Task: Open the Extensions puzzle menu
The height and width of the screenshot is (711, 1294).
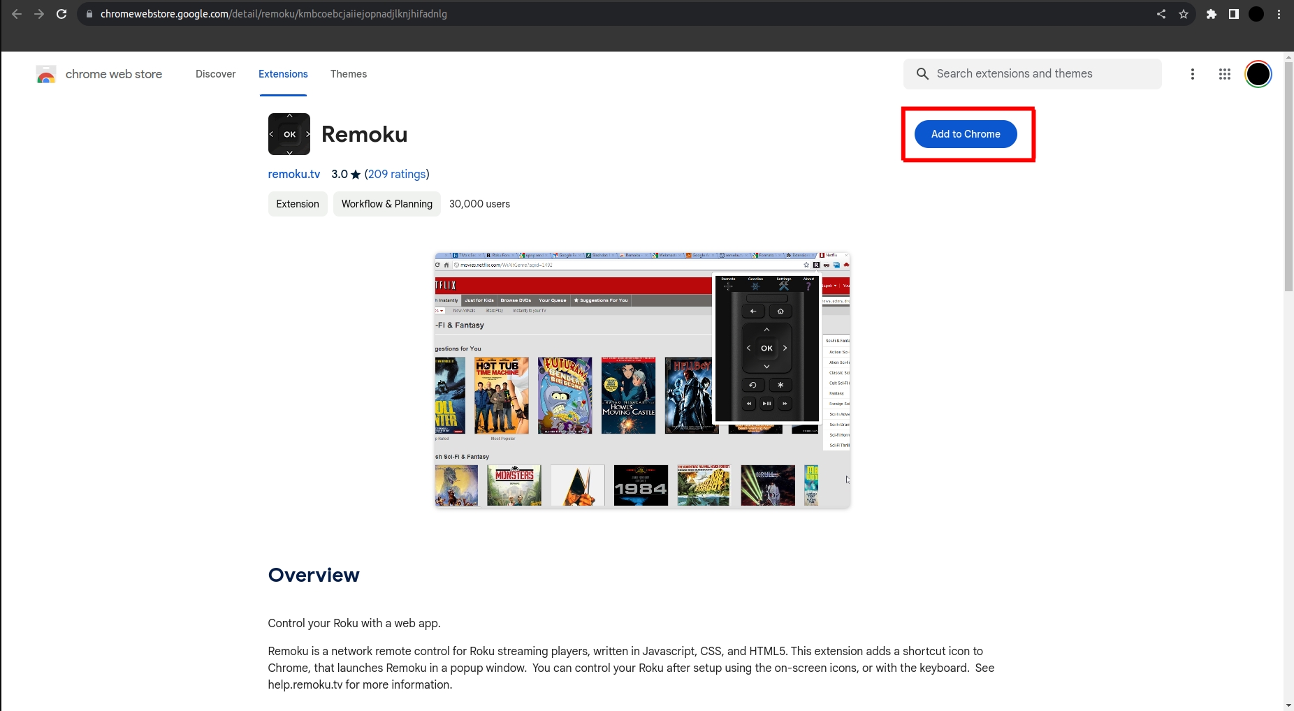Action: click(x=1212, y=14)
